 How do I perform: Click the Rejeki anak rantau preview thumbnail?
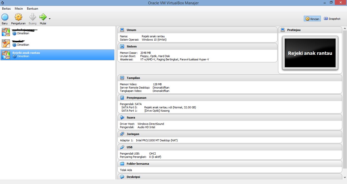(310, 53)
